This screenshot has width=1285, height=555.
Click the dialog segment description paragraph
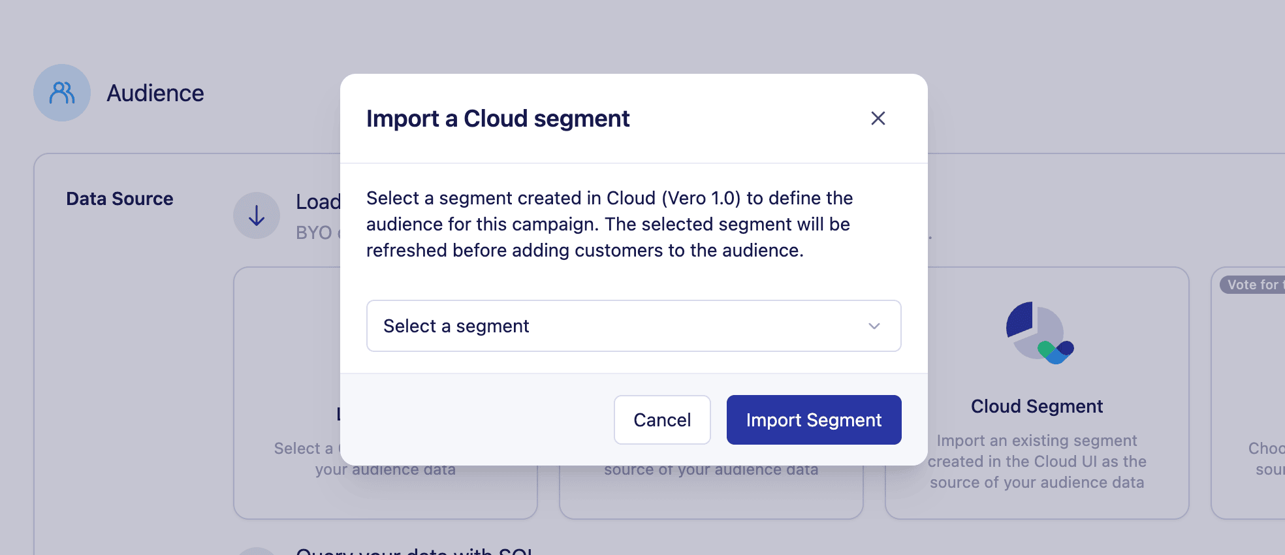(610, 224)
